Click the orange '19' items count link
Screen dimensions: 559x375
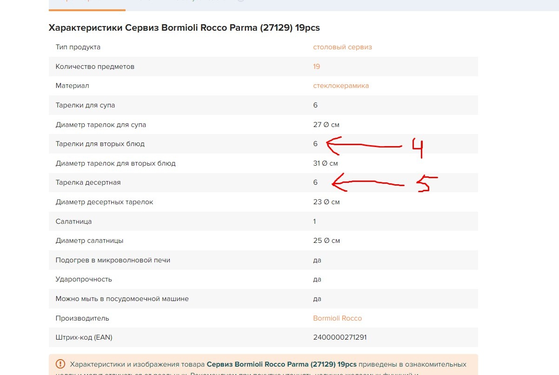coord(316,67)
